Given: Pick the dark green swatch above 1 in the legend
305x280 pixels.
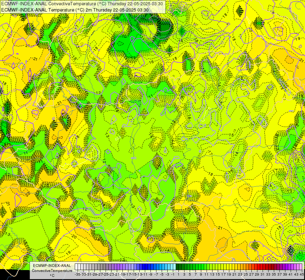Looking at the screenshot, I should (x=177, y=267).
